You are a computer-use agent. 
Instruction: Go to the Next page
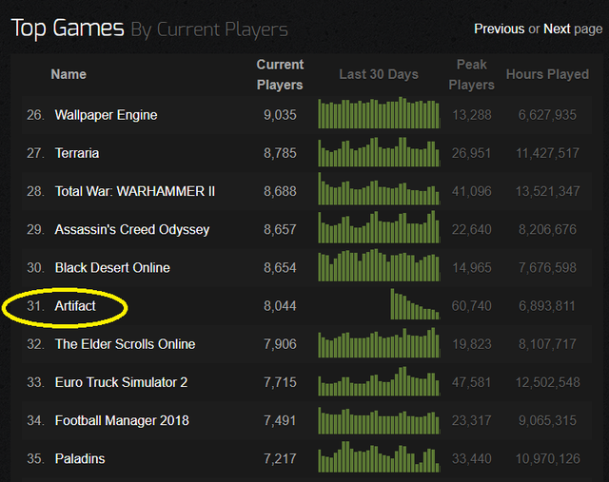pos(557,29)
